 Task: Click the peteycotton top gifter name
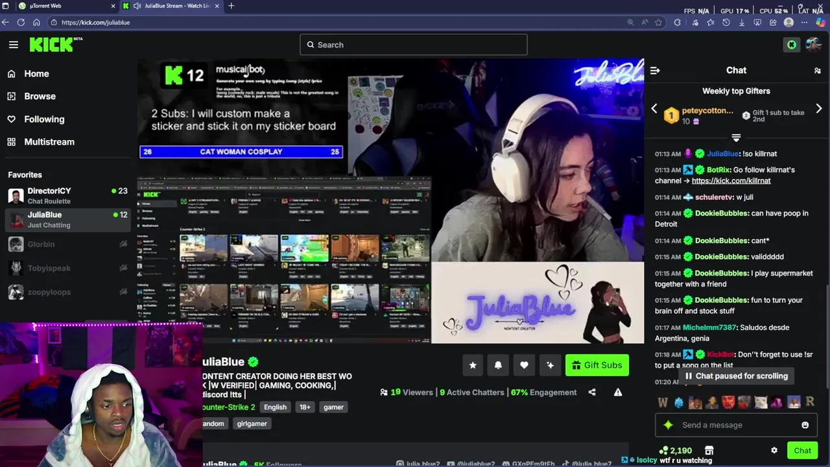[x=707, y=111]
